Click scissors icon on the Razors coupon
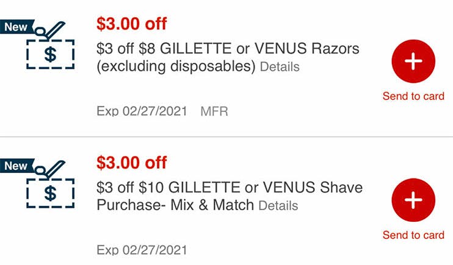Image resolution: width=453 pixels, height=265 pixels. [x=49, y=30]
